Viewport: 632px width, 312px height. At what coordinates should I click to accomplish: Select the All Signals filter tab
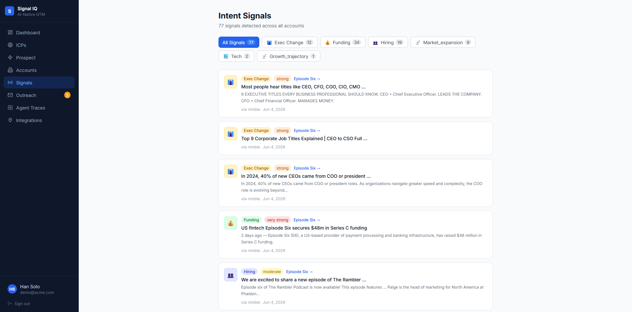pos(239,42)
